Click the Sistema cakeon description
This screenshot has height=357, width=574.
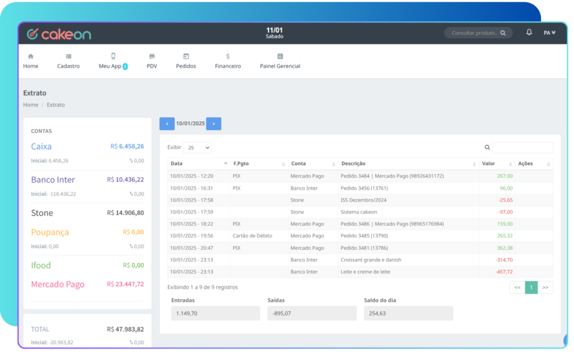[x=359, y=212]
